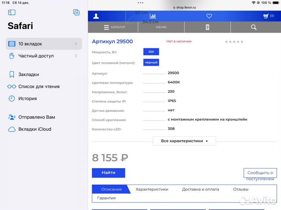This screenshot has width=281, height=210.
Task: Expand Все характеристики dropdown
Action: pos(184,141)
